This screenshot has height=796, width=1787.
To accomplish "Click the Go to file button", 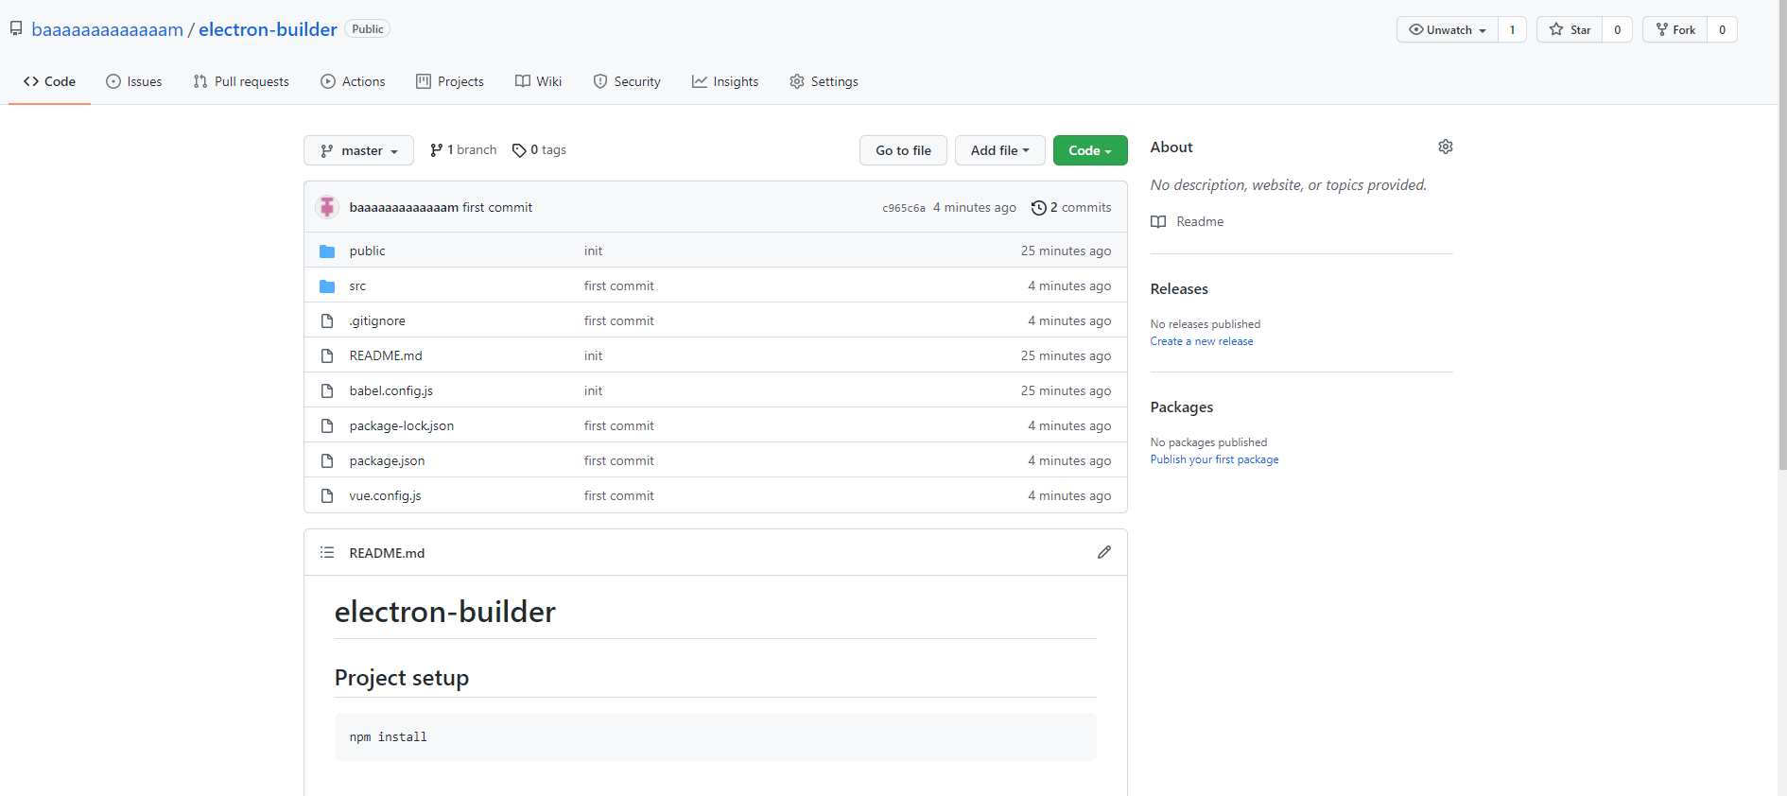I will (903, 150).
